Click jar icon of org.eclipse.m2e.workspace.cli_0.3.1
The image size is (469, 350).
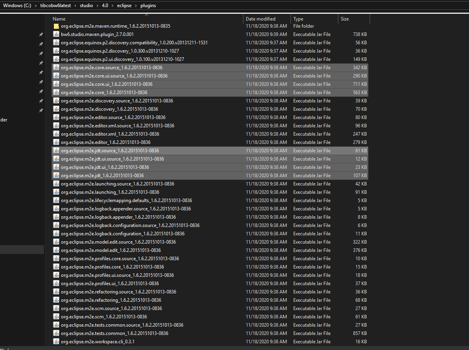tap(56, 342)
